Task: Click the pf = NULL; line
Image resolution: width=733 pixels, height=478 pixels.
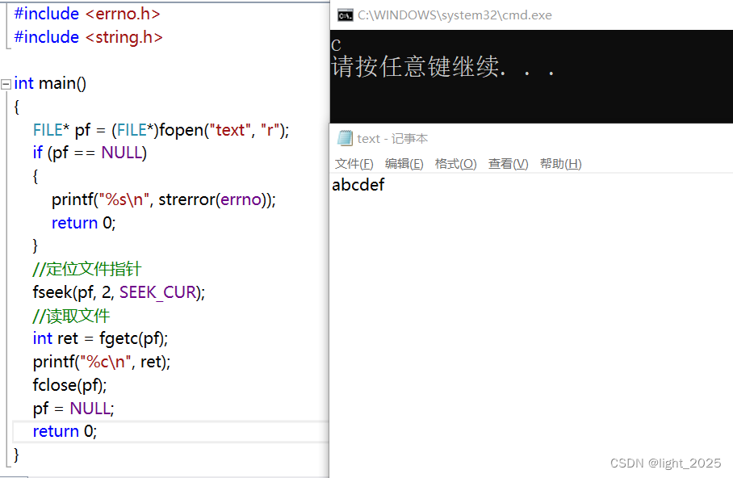Action: click(73, 409)
